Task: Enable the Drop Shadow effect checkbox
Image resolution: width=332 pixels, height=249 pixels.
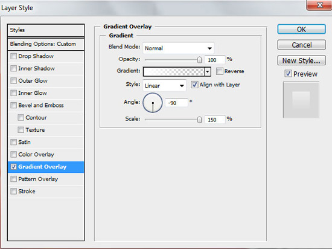Action: click(13, 56)
